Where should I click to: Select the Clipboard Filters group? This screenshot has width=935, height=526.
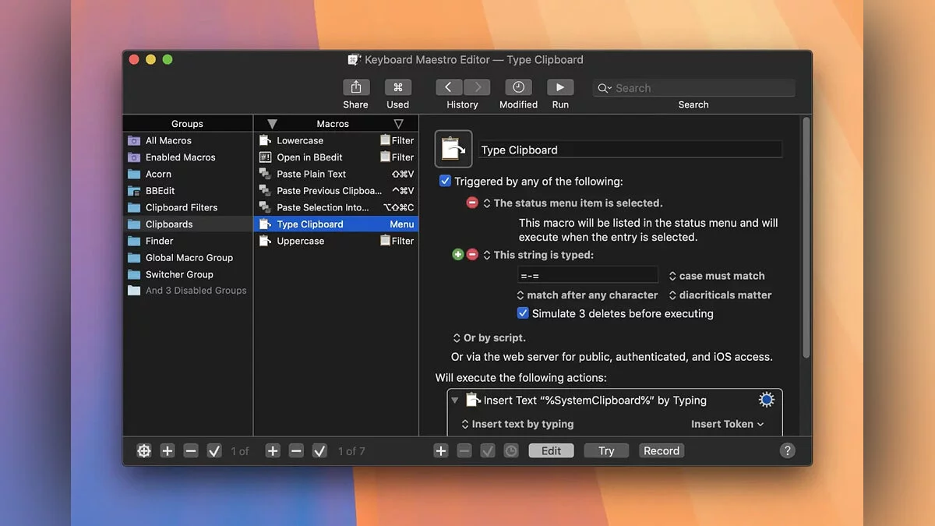pyautogui.click(x=181, y=207)
